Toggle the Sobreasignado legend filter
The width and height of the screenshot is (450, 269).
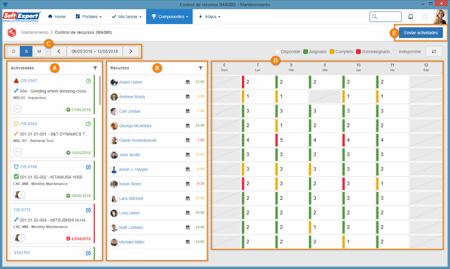click(373, 52)
